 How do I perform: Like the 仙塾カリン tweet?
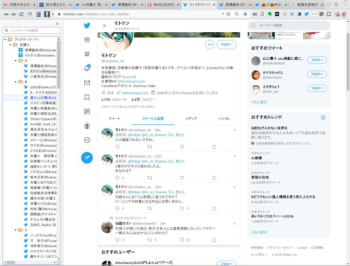coord(182,240)
